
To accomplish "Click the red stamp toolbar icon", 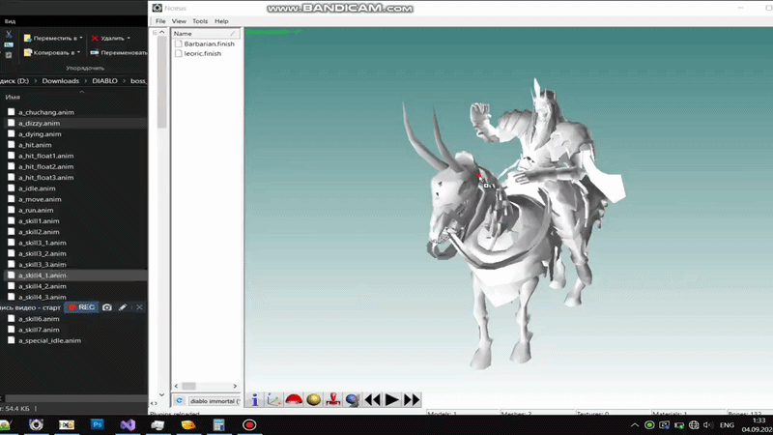I will tap(333, 399).
